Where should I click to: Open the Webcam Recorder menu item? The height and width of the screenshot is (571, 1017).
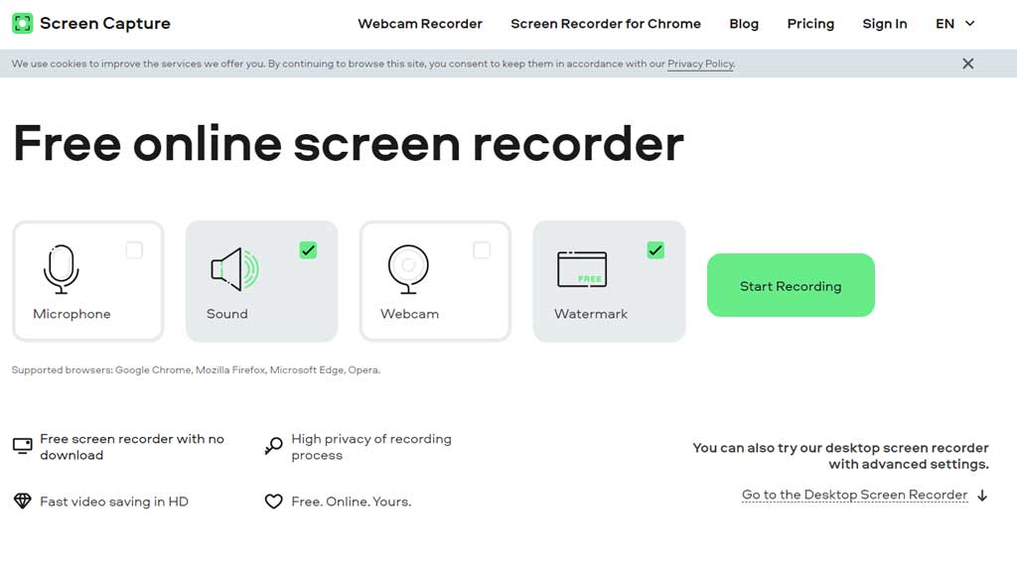click(x=420, y=24)
